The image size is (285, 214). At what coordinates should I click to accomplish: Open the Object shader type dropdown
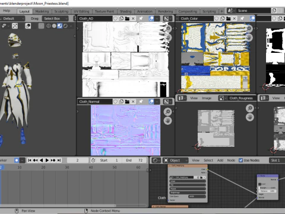click(175, 160)
